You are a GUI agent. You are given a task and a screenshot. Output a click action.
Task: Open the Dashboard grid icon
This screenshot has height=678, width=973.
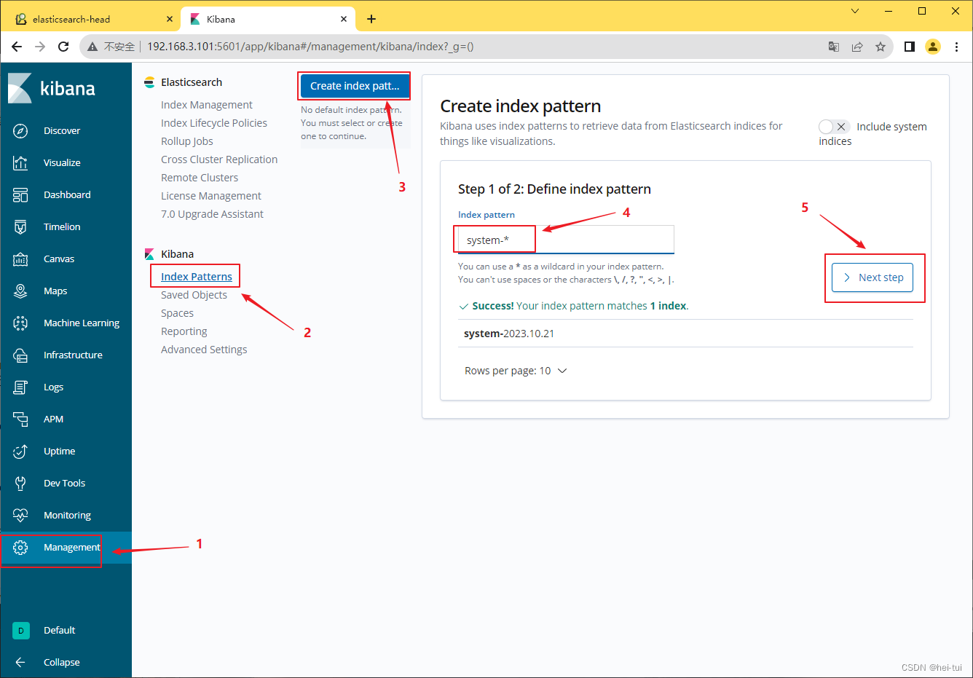20,195
